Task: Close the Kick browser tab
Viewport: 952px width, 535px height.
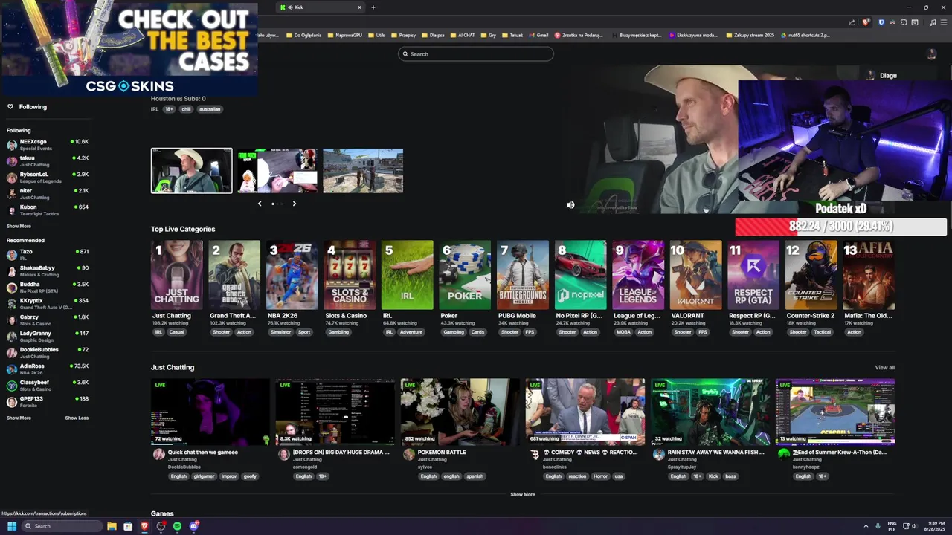Action: (x=359, y=7)
